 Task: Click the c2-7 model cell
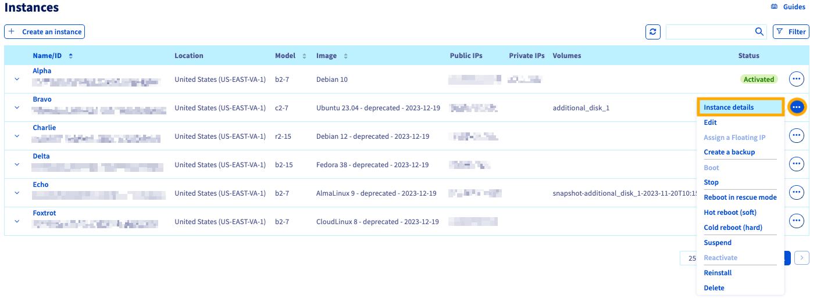281,108
